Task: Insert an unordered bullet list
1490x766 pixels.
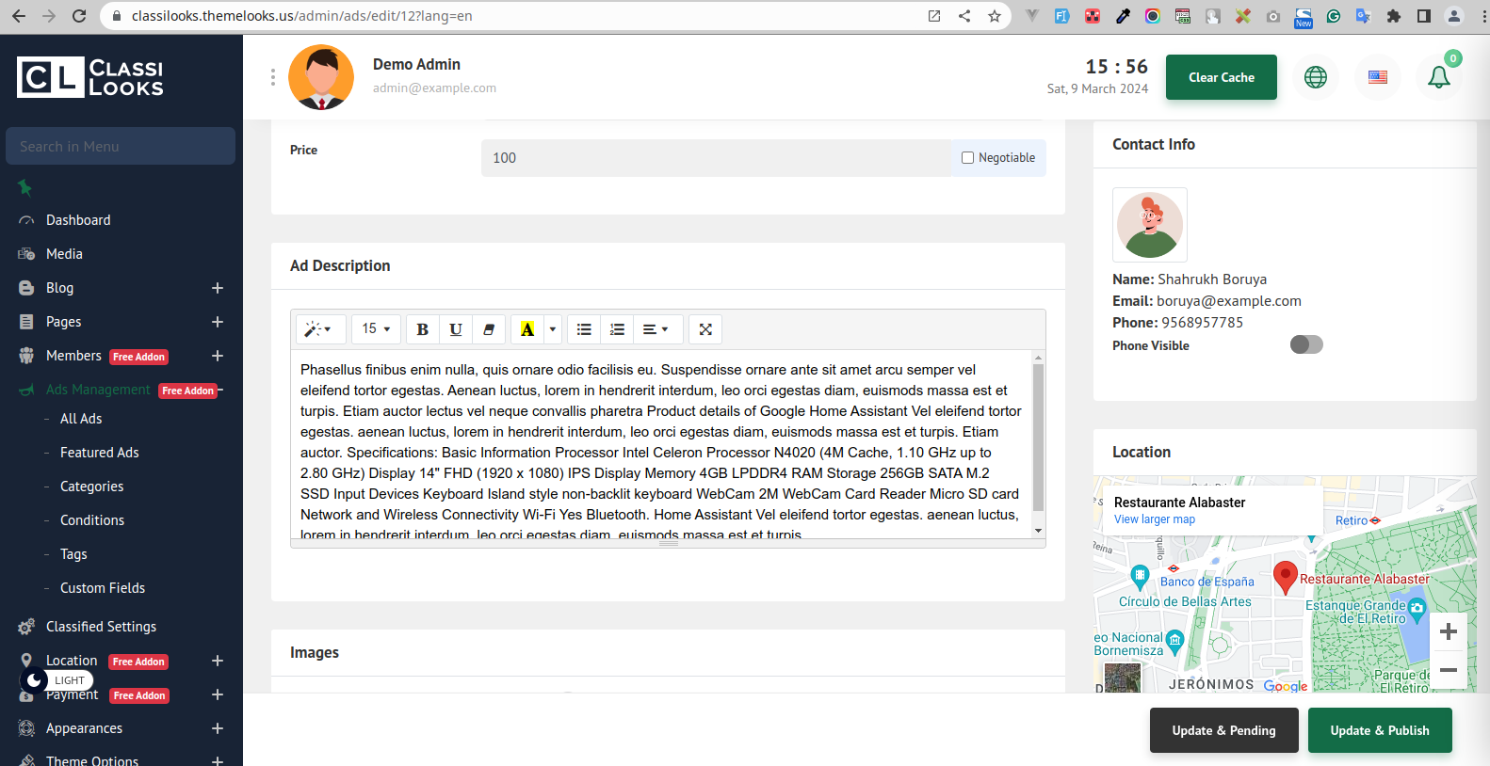Action: [x=584, y=329]
